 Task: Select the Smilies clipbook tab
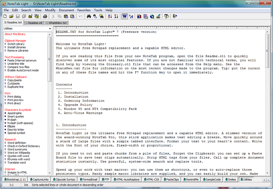coord(231,179)
